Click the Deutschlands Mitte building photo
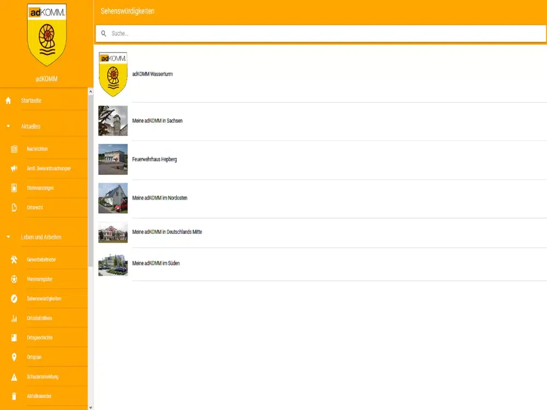The height and width of the screenshot is (410, 547). pyautogui.click(x=113, y=232)
